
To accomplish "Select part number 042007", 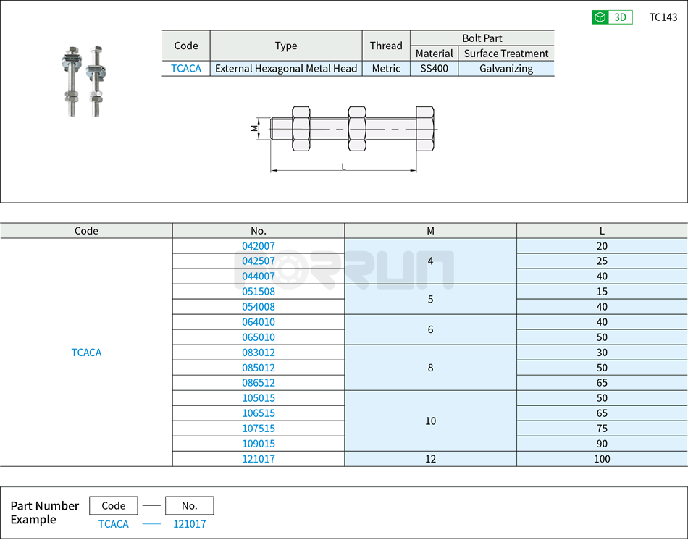I will pyautogui.click(x=258, y=246).
